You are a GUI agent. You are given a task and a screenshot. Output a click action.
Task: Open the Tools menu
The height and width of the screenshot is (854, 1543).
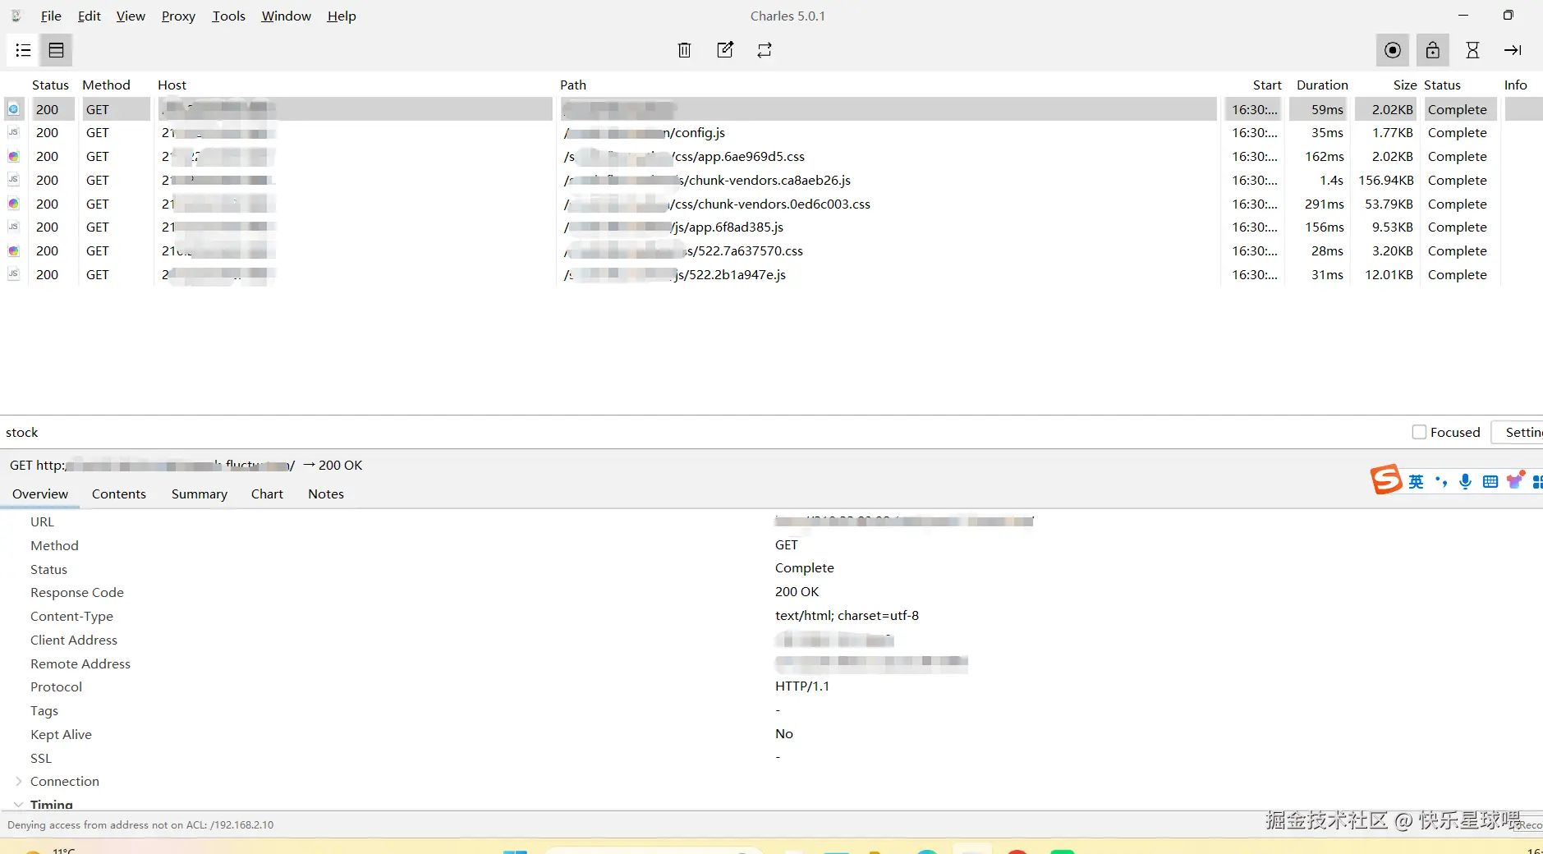click(228, 16)
